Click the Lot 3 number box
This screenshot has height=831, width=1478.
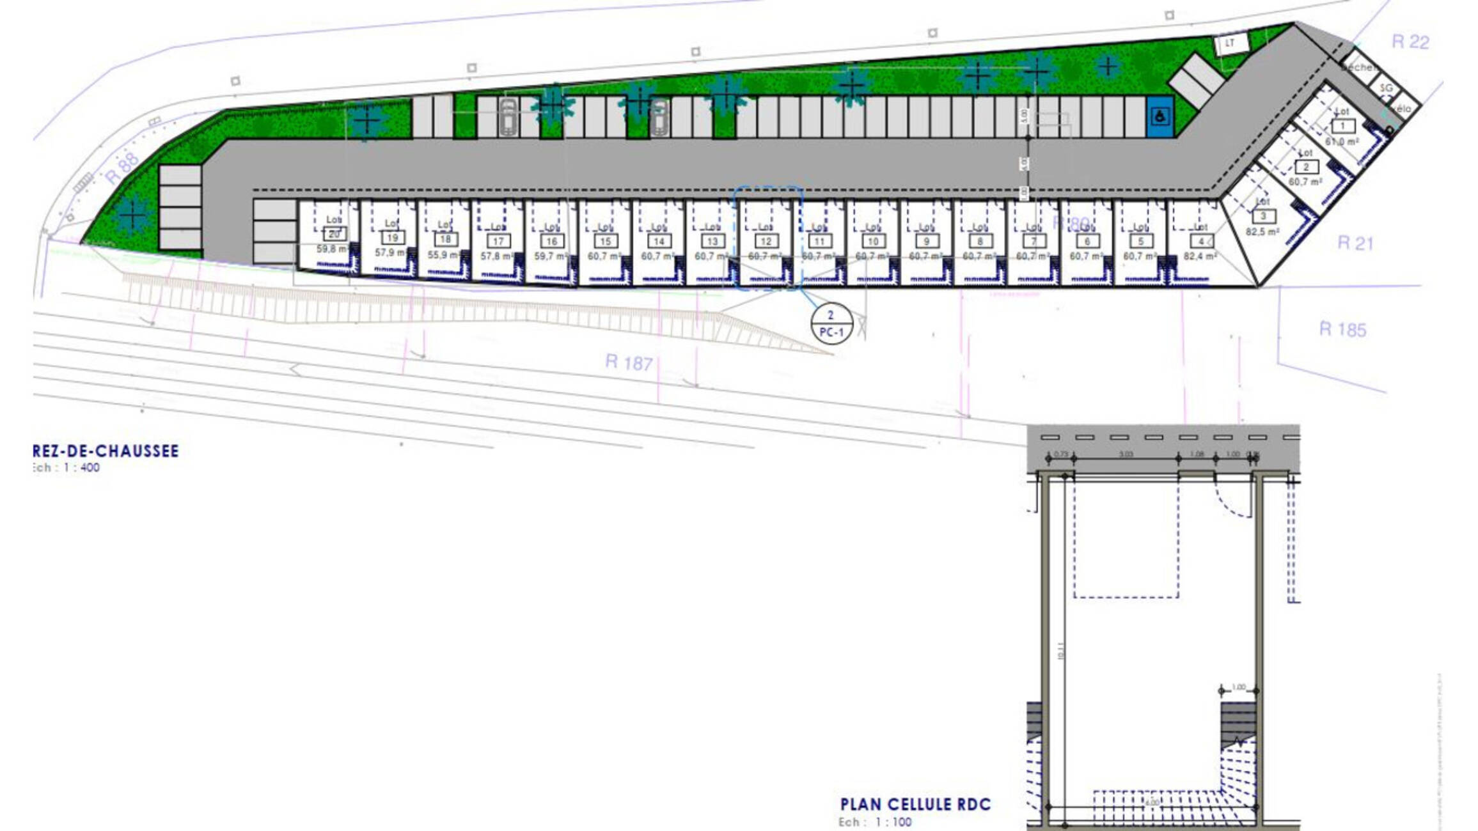tap(1263, 217)
